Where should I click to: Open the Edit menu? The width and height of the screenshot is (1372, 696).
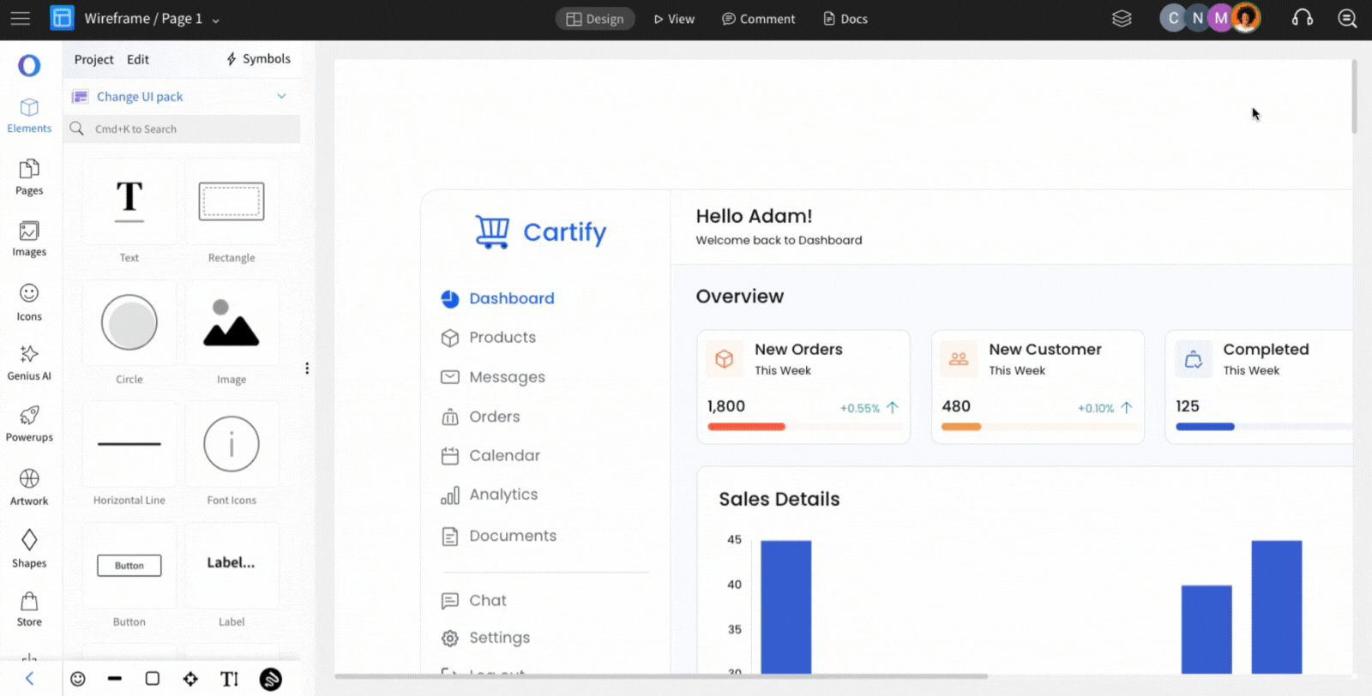(x=138, y=59)
